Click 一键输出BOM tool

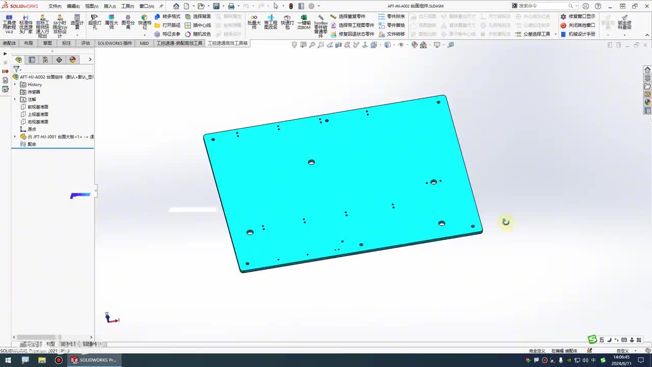tap(304, 22)
